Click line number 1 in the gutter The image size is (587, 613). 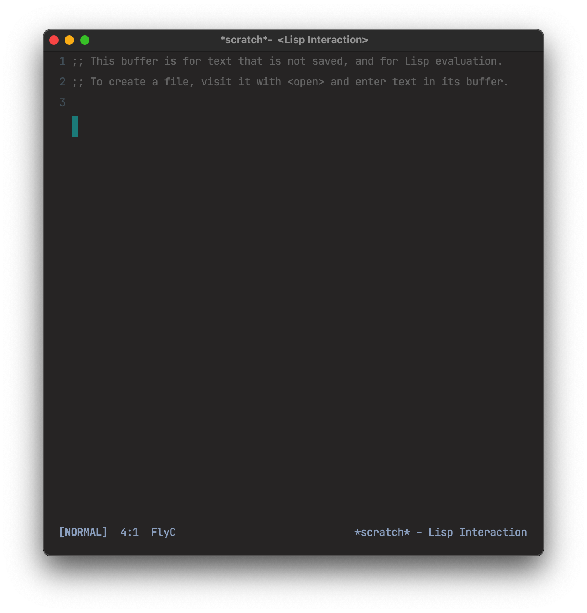[x=62, y=61]
